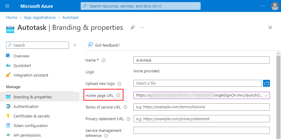Click Microsoft Azure portal title

coord(37,6)
